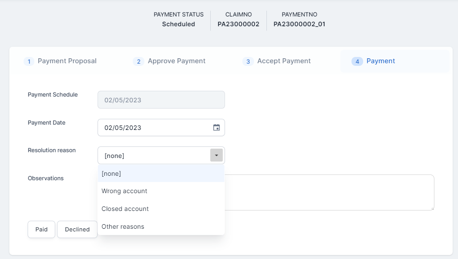The height and width of the screenshot is (259, 458).
Task: Click the step 3 number badge
Action: click(x=248, y=61)
